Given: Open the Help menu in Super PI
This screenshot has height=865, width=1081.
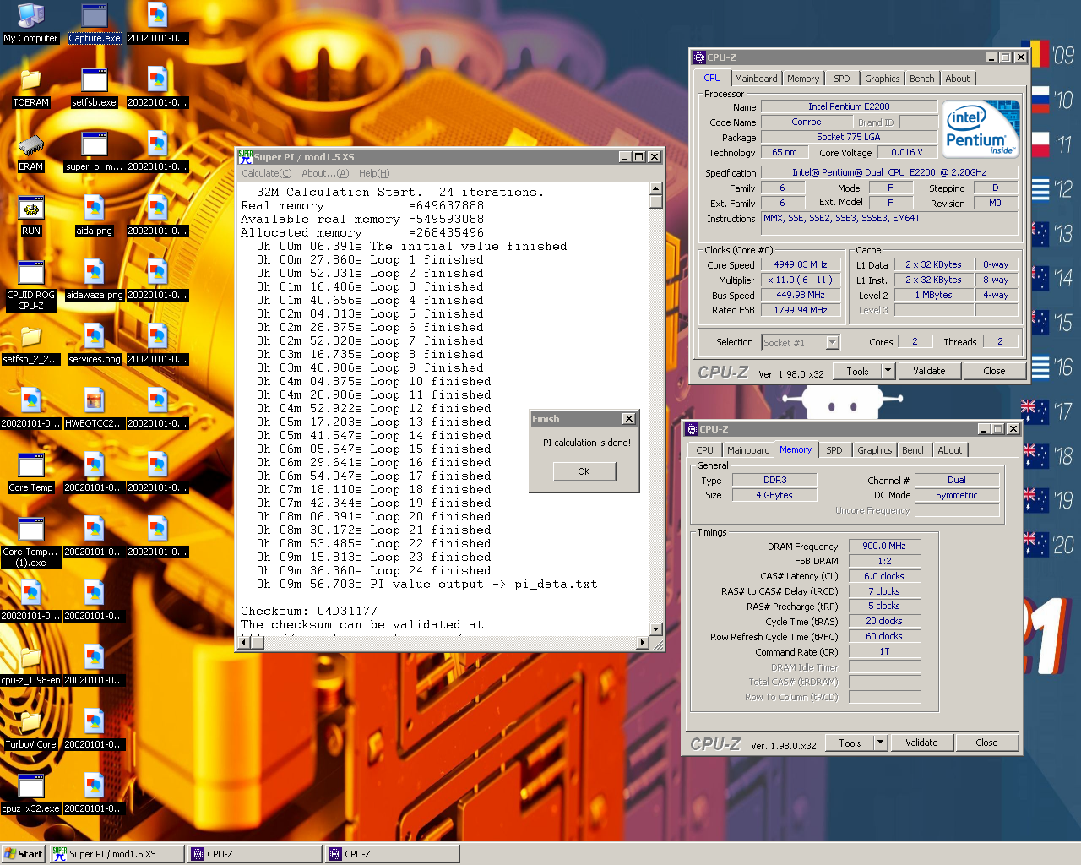Looking at the screenshot, I should [374, 173].
